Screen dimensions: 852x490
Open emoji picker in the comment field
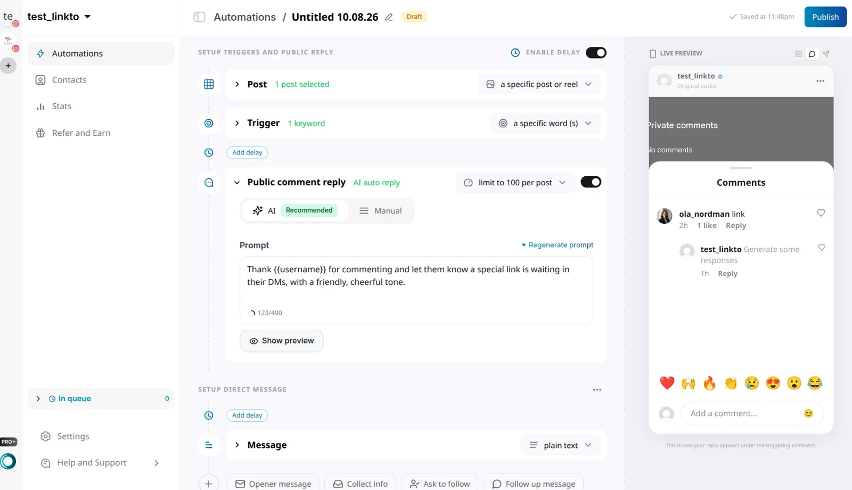point(808,413)
